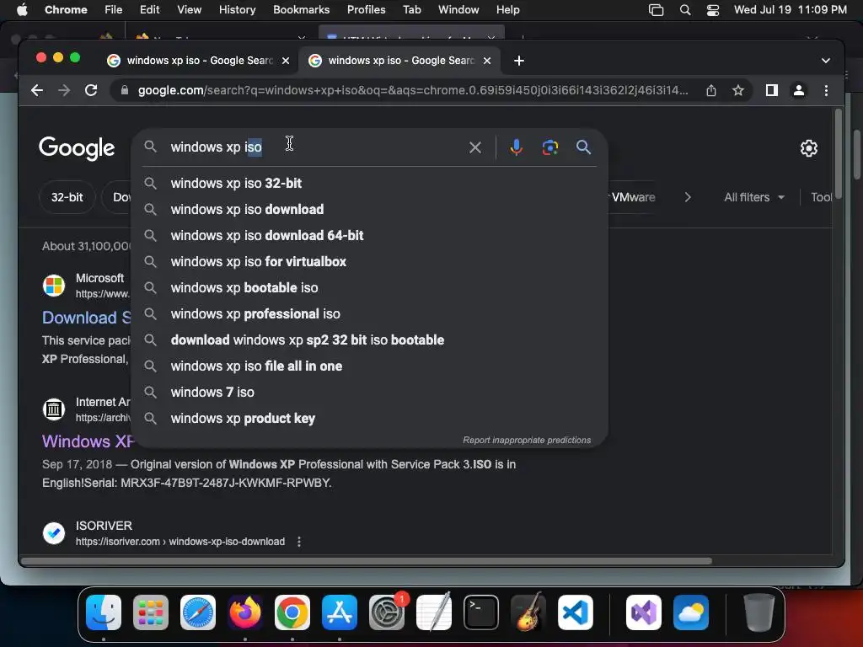Choose suggestion windows xp professional iso
The image size is (863, 647).
(369, 314)
